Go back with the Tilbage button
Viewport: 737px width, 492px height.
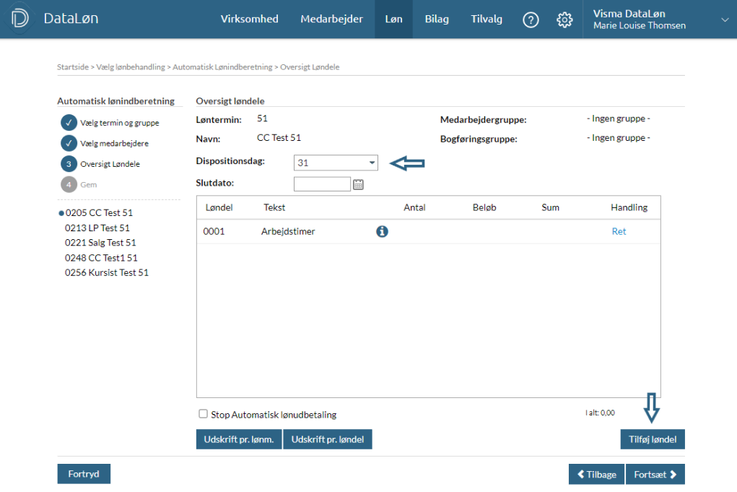pos(596,474)
